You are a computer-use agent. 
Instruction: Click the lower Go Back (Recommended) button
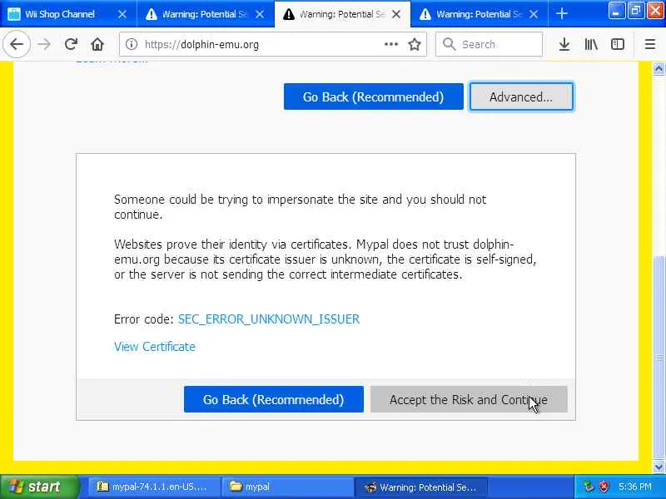274,399
